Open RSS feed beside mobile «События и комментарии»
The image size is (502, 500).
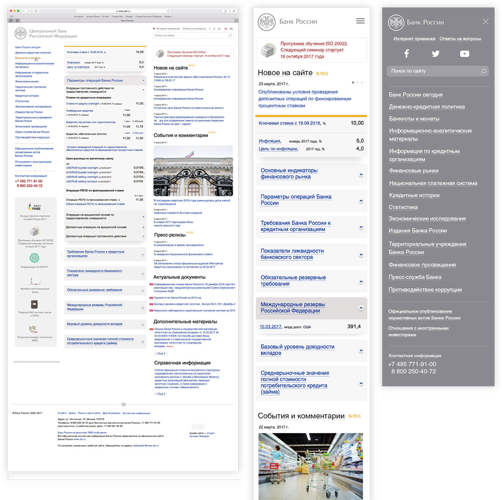tap(354, 416)
